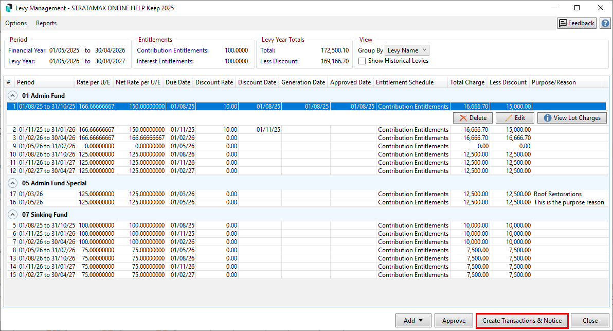Open the Reports menu
The image size is (613, 331).
(46, 23)
